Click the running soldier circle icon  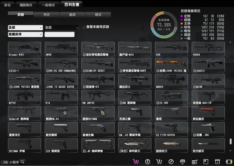[x=148, y=162]
